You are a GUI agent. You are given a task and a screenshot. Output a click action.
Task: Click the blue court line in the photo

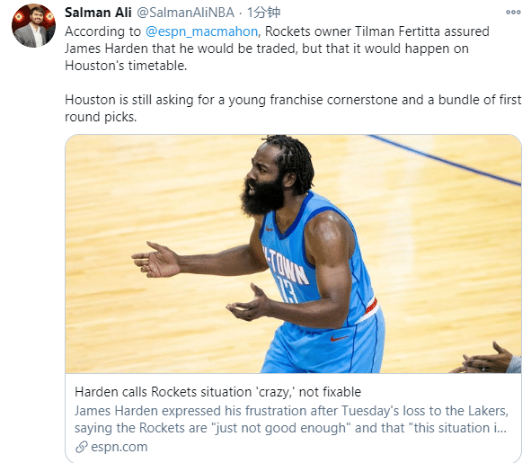445,160
